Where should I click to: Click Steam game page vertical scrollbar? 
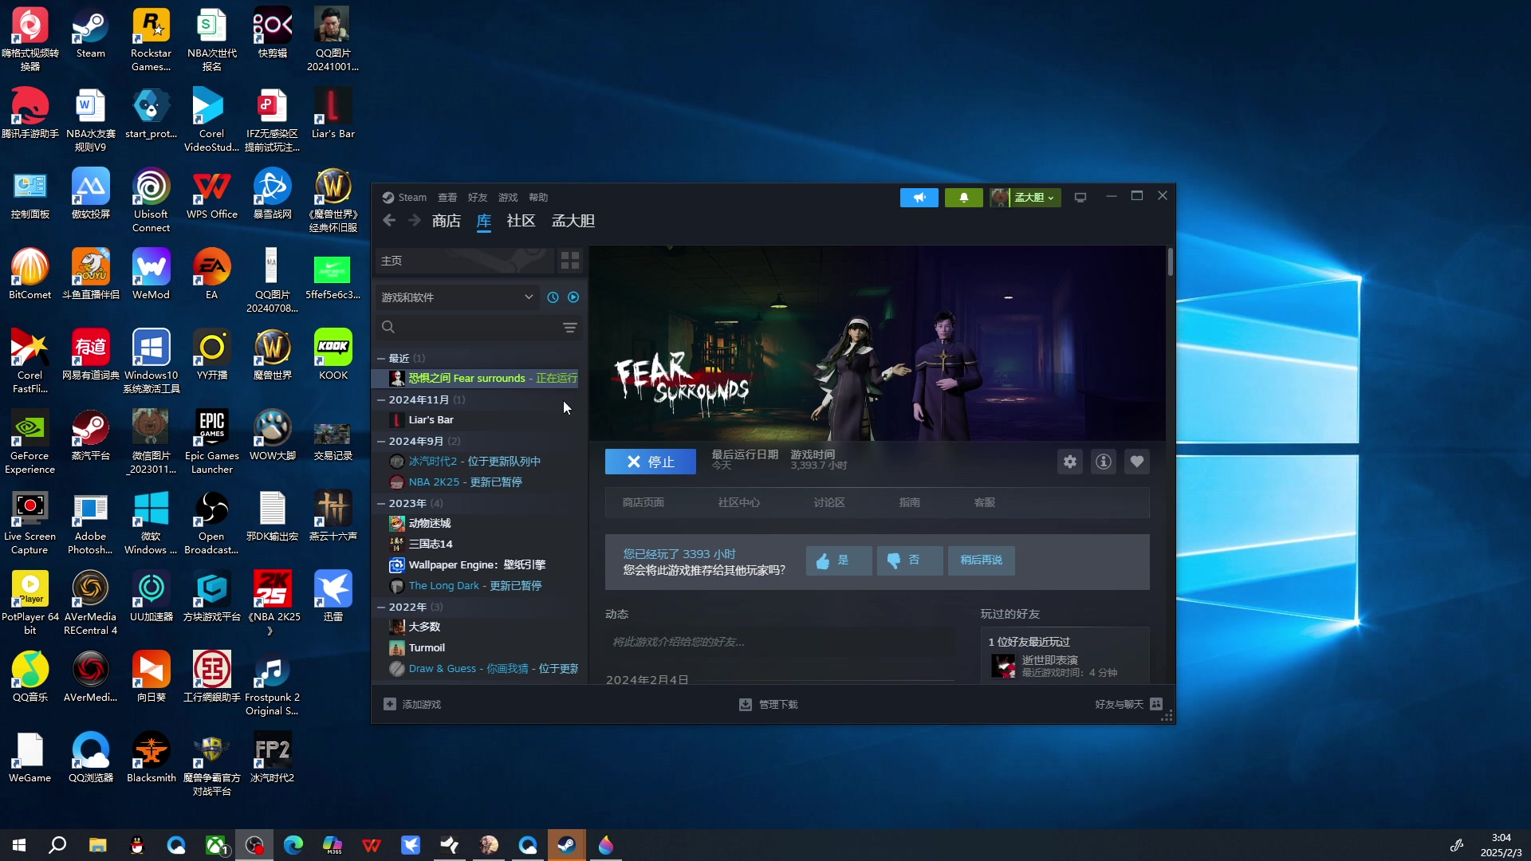pyautogui.click(x=1170, y=261)
